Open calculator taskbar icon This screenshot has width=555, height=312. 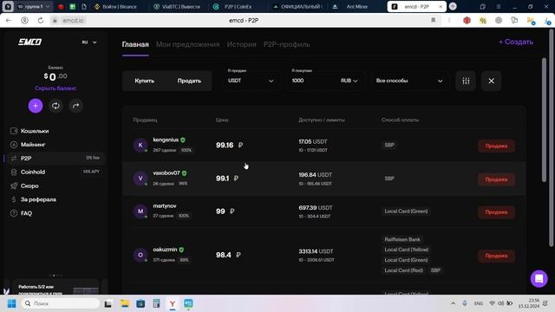156,303
